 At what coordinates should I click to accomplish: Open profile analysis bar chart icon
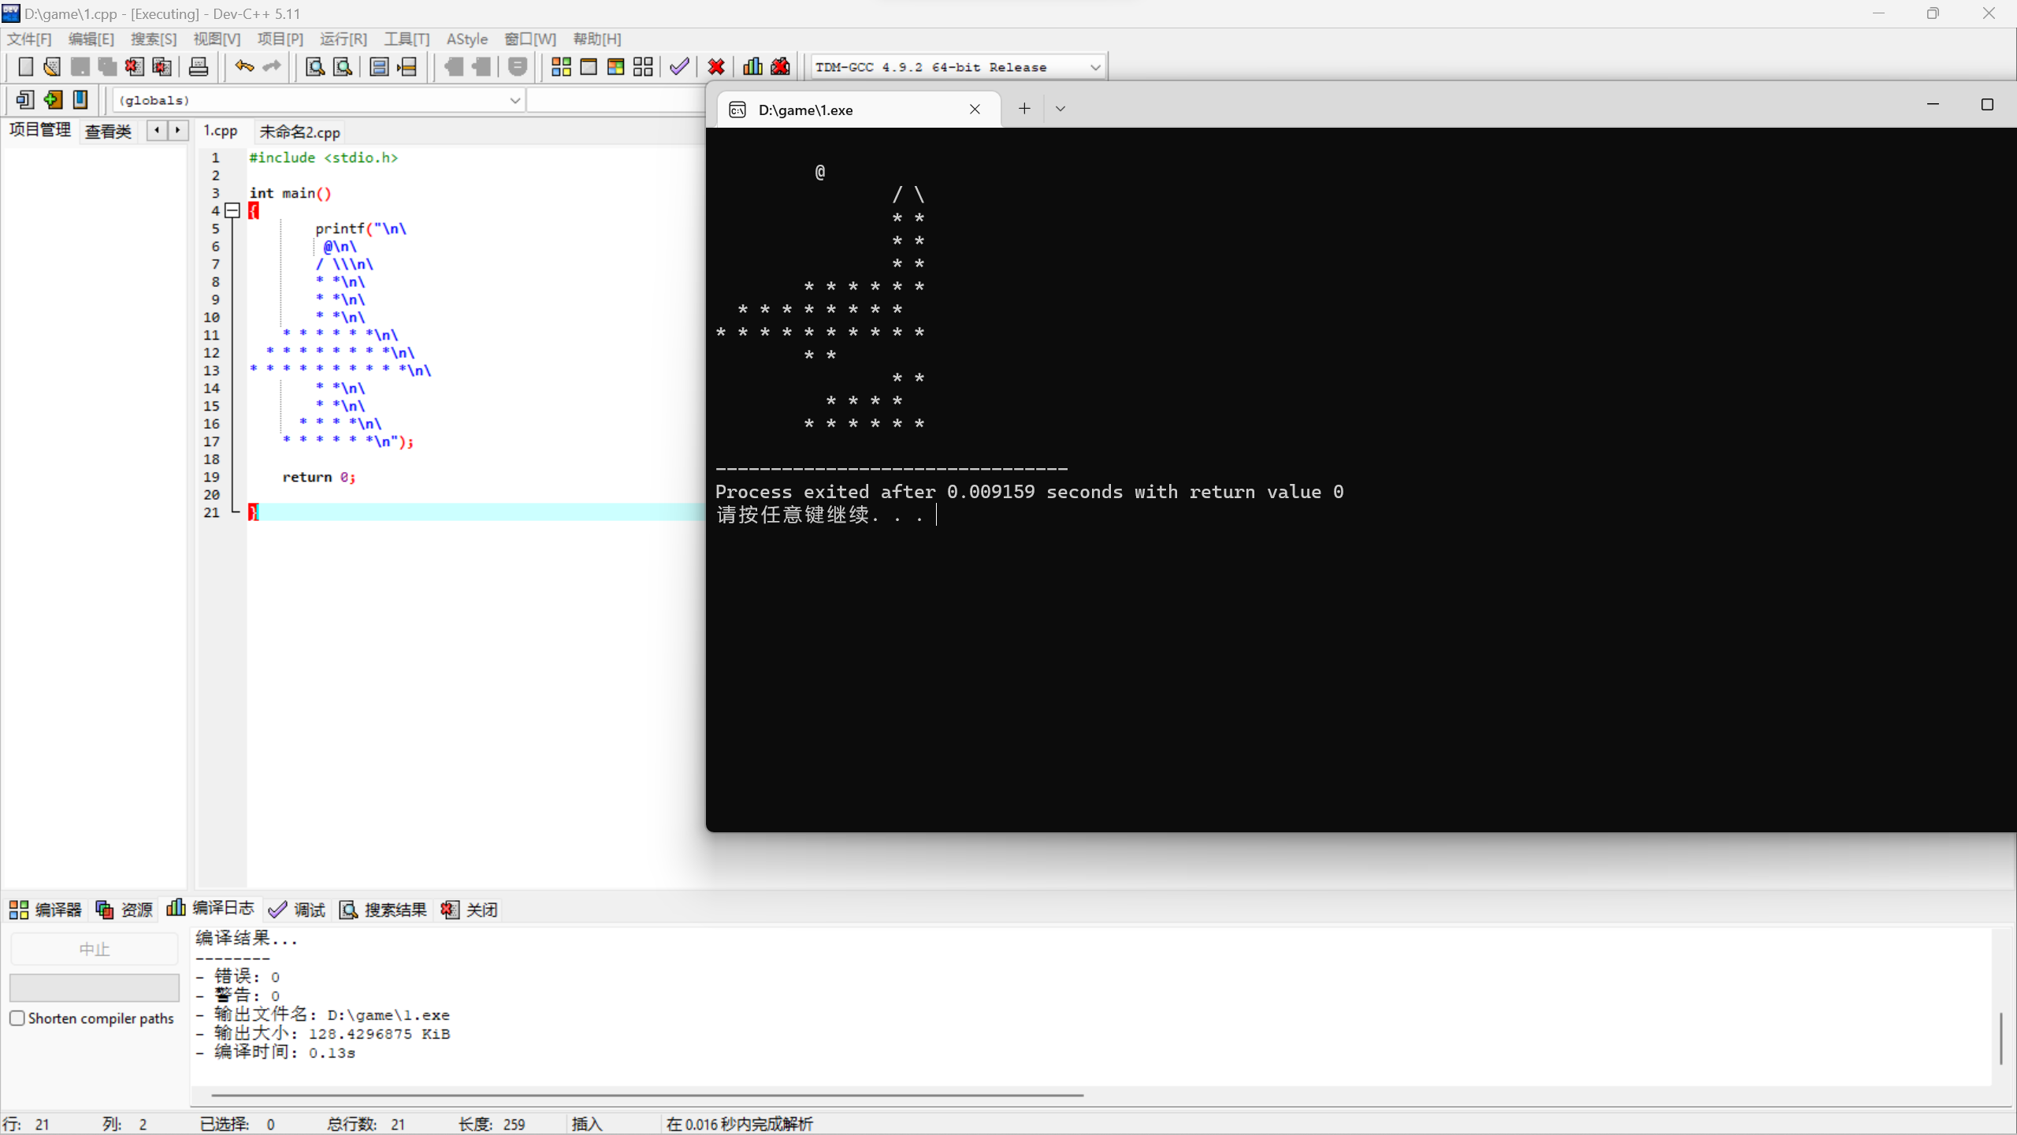click(x=752, y=67)
